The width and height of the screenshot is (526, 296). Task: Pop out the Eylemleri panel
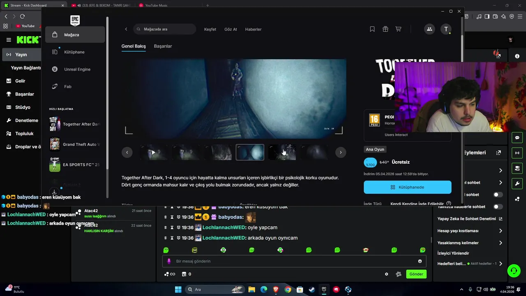click(x=498, y=153)
